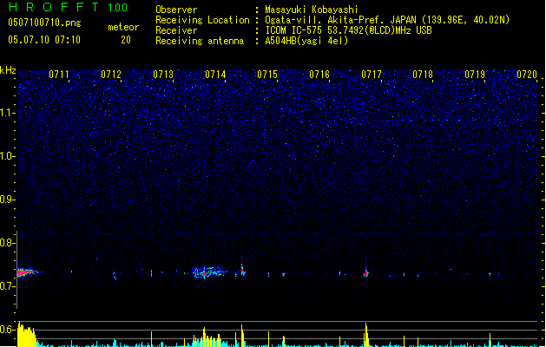Click the Ogata-vill. Akita-Pref. JAPAN location text
546x347 pixels.
387,20
